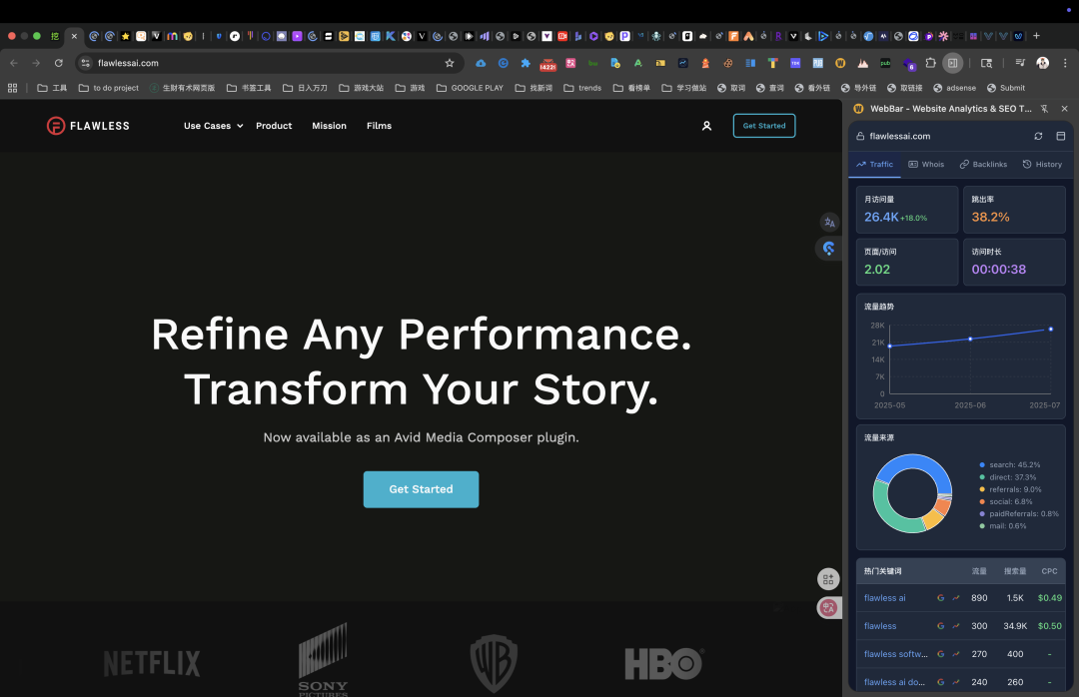Click the blue Get Started hero button

coord(422,489)
